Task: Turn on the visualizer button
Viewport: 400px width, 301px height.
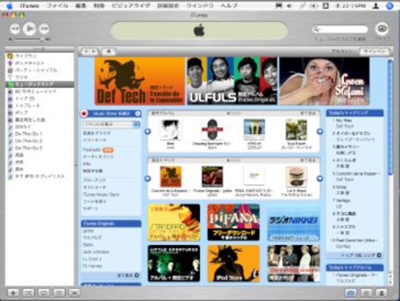Action: (x=366, y=293)
